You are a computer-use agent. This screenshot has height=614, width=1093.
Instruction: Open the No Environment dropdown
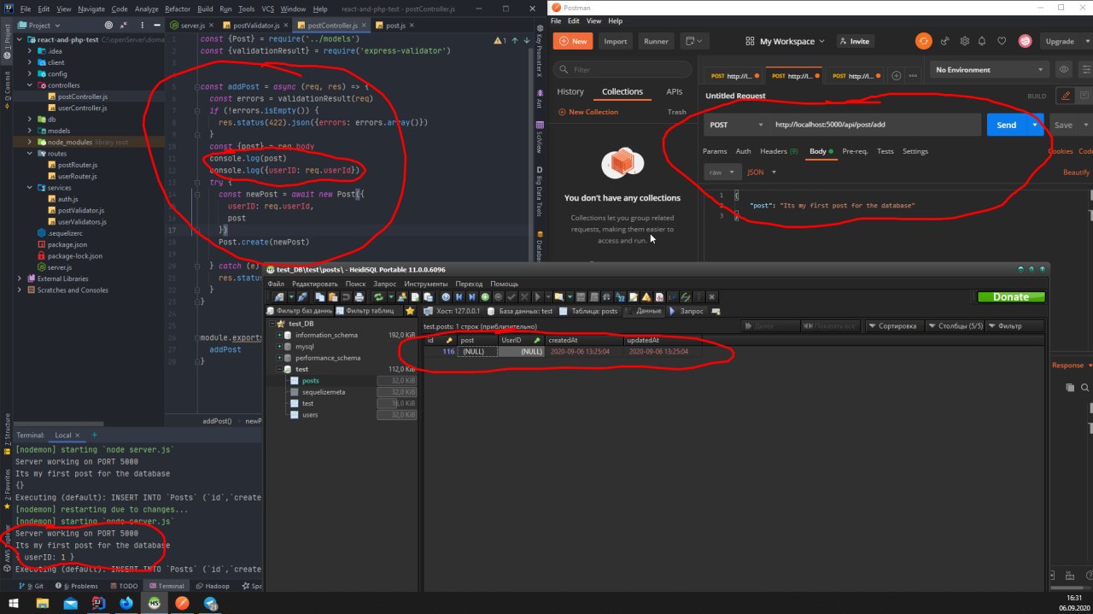point(991,70)
